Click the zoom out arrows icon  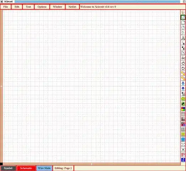183,150
